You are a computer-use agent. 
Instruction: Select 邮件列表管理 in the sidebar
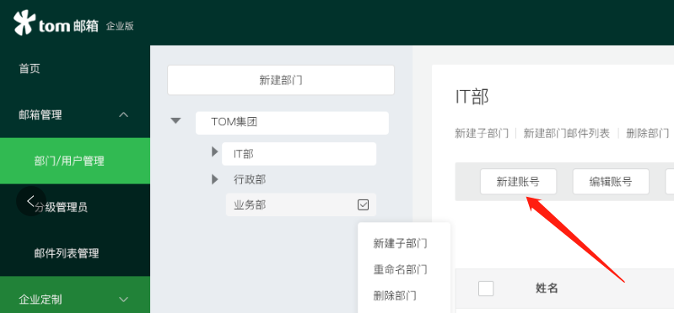click(67, 253)
